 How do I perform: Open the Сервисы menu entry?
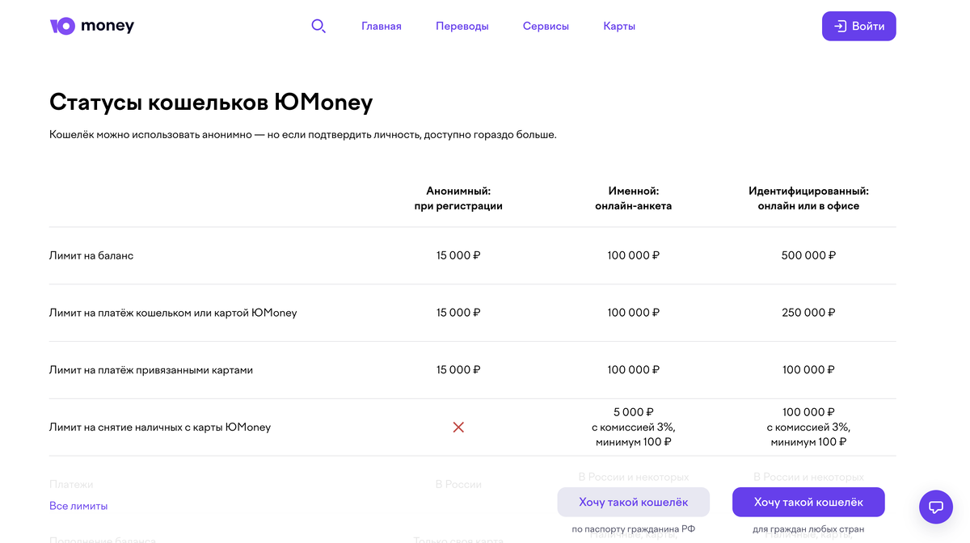click(546, 26)
